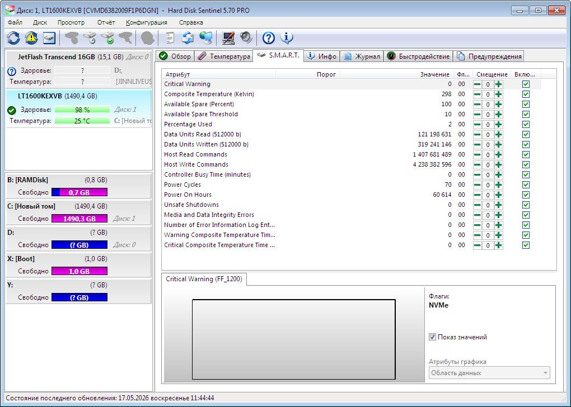
Task: Toggle the Unsafe Shutdowns checkbox
Action: (x=526, y=205)
